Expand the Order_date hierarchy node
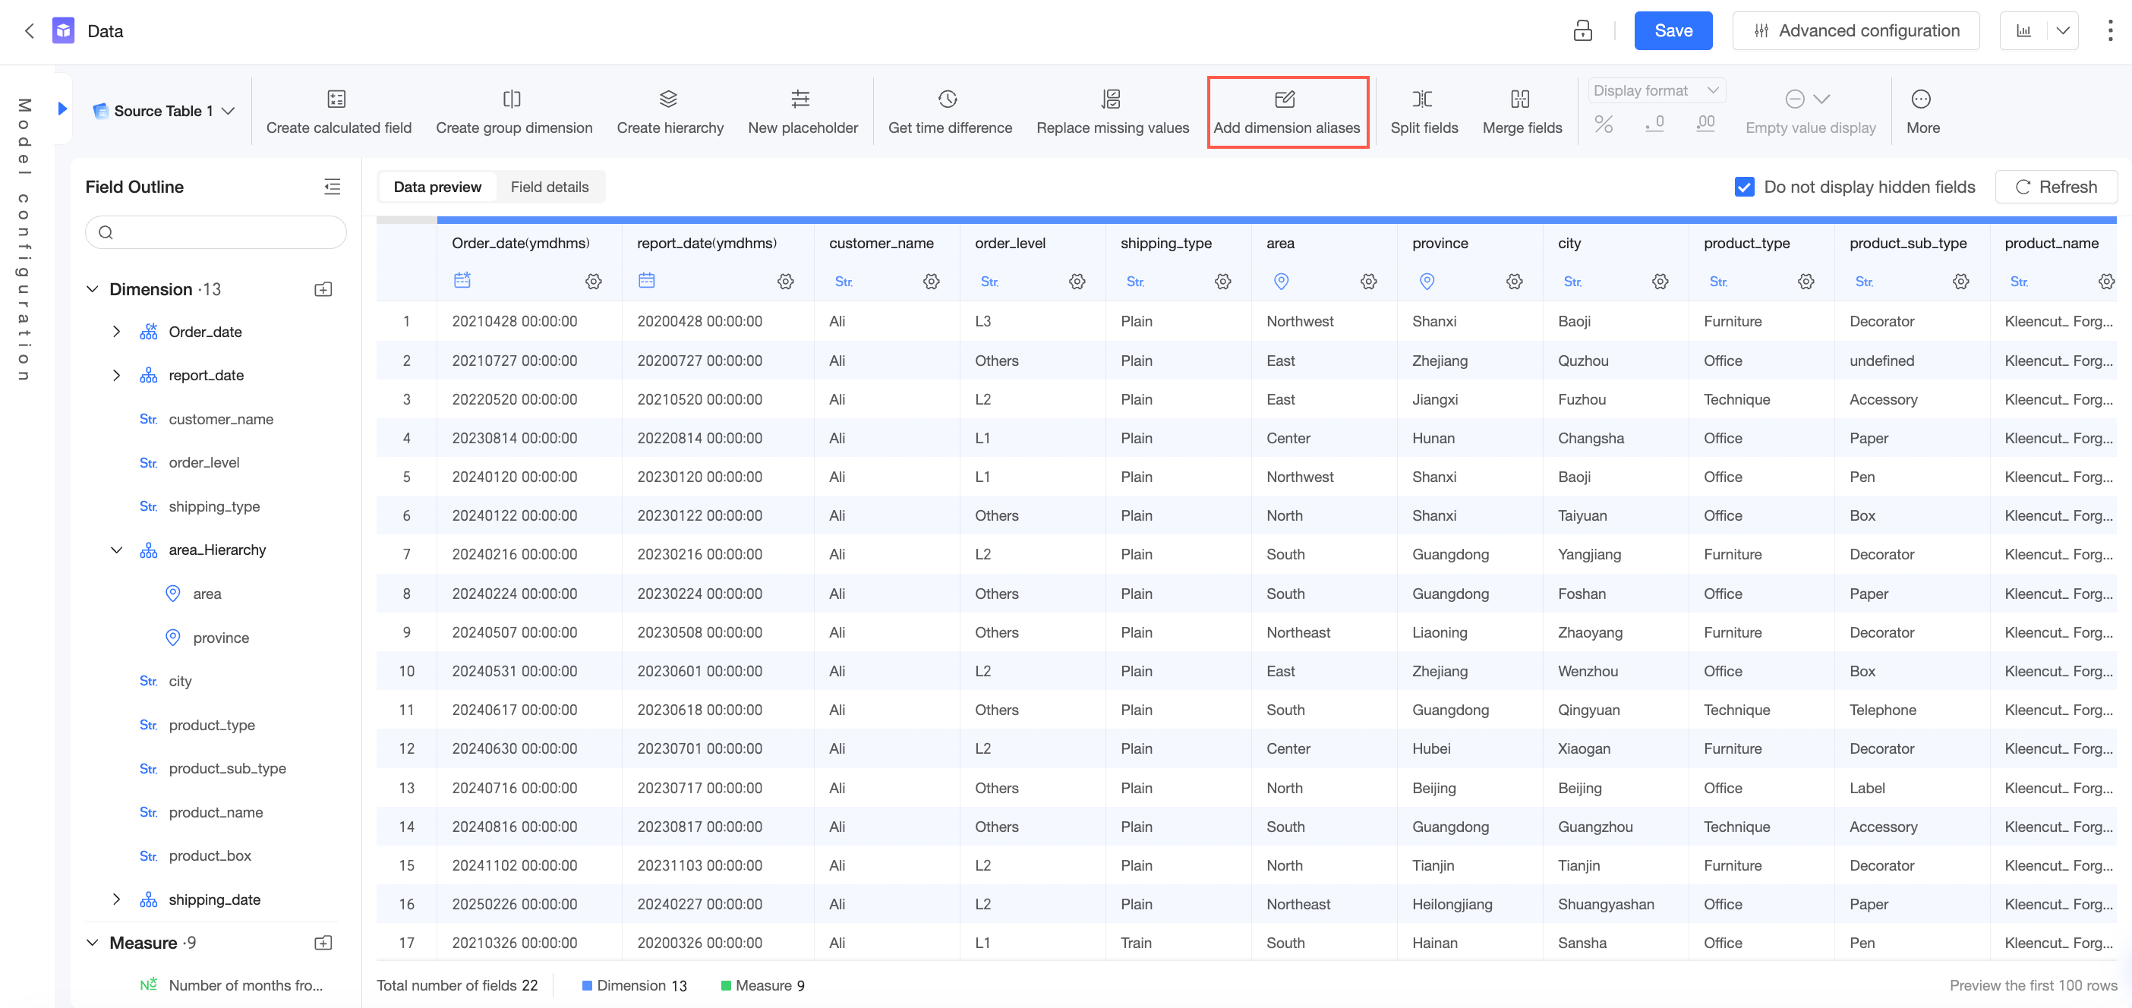 (117, 332)
